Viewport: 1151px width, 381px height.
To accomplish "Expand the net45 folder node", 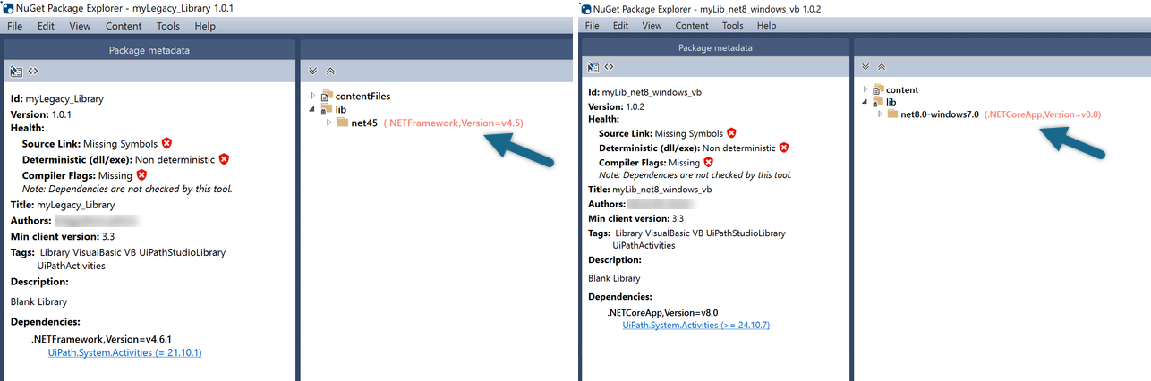I will pos(328,123).
